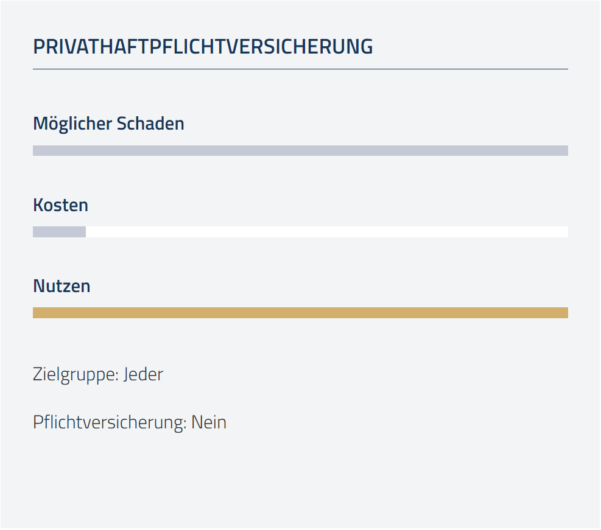The width and height of the screenshot is (601, 530).
Task: Select the Nutzen label
Action: pos(62,286)
